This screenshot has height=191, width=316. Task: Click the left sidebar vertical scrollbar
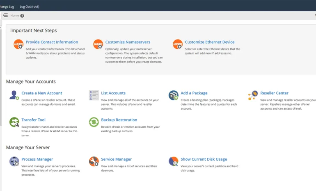tap(0, 77)
